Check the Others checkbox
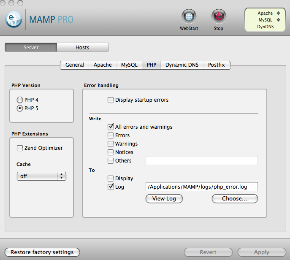 pyautogui.click(x=111, y=161)
